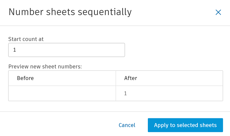Select the After column header
Screen dimensions: 230x136
pyautogui.click(x=169, y=78)
